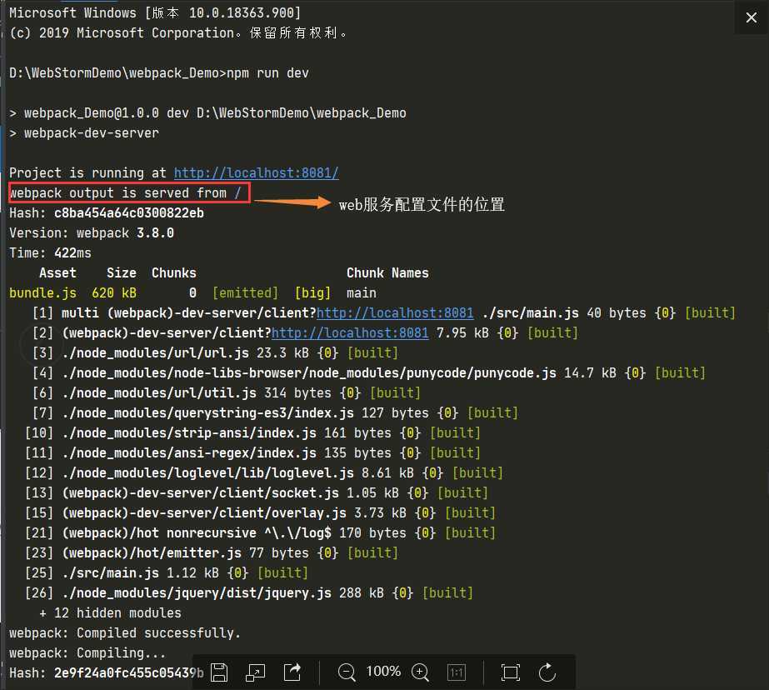Click the '[big]' label

coord(312,292)
